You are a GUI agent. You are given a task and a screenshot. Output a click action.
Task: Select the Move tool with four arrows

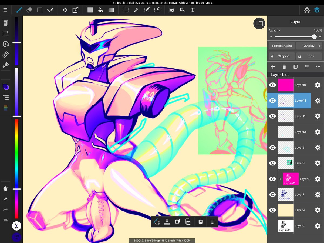pyautogui.click(x=65, y=10)
